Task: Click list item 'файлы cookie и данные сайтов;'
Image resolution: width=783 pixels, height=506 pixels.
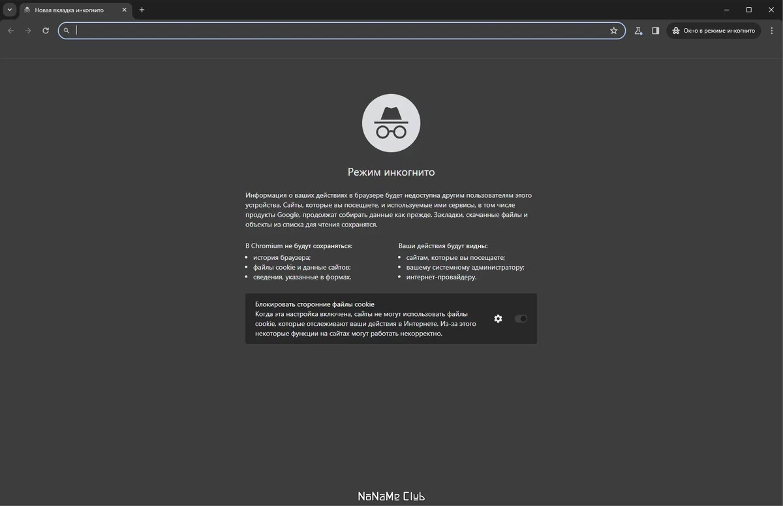Action: pos(302,267)
